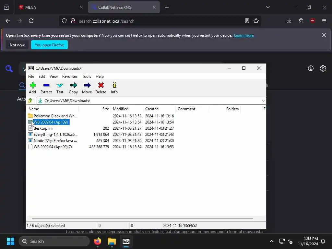The height and width of the screenshot is (249, 332).
Task: Open a new Firefox tab
Action: (x=167, y=7)
